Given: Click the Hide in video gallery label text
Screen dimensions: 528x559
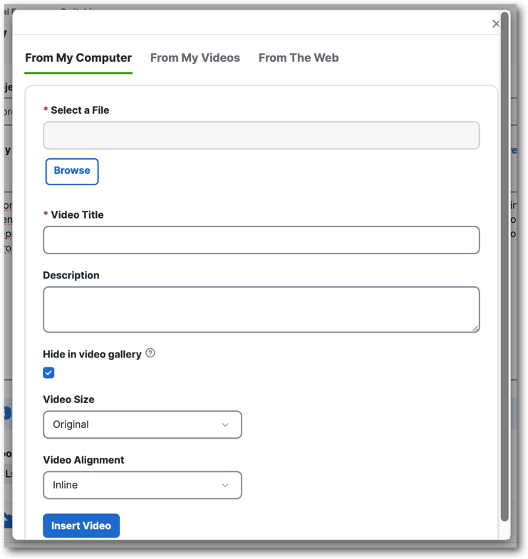Looking at the screenshot, I should click(92, 355).
